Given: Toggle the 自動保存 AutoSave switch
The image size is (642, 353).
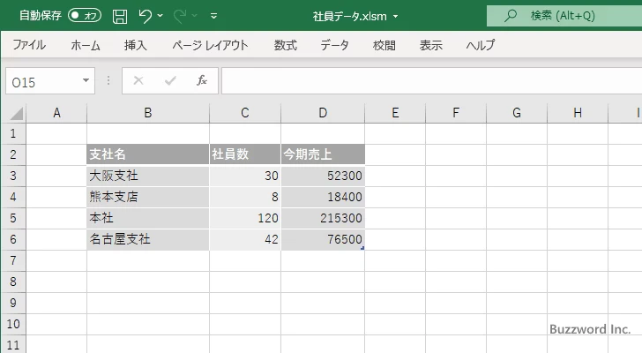Looking at the screenshot, I should [x=85, y=16].
